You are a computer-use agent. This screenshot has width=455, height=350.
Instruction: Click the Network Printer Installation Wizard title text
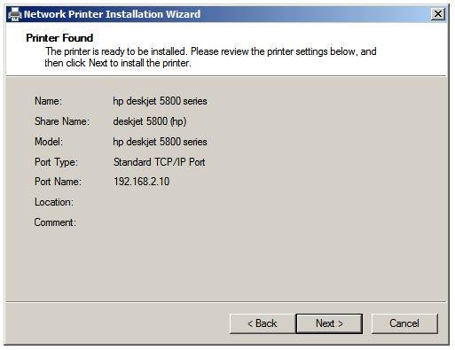[112, 14]
